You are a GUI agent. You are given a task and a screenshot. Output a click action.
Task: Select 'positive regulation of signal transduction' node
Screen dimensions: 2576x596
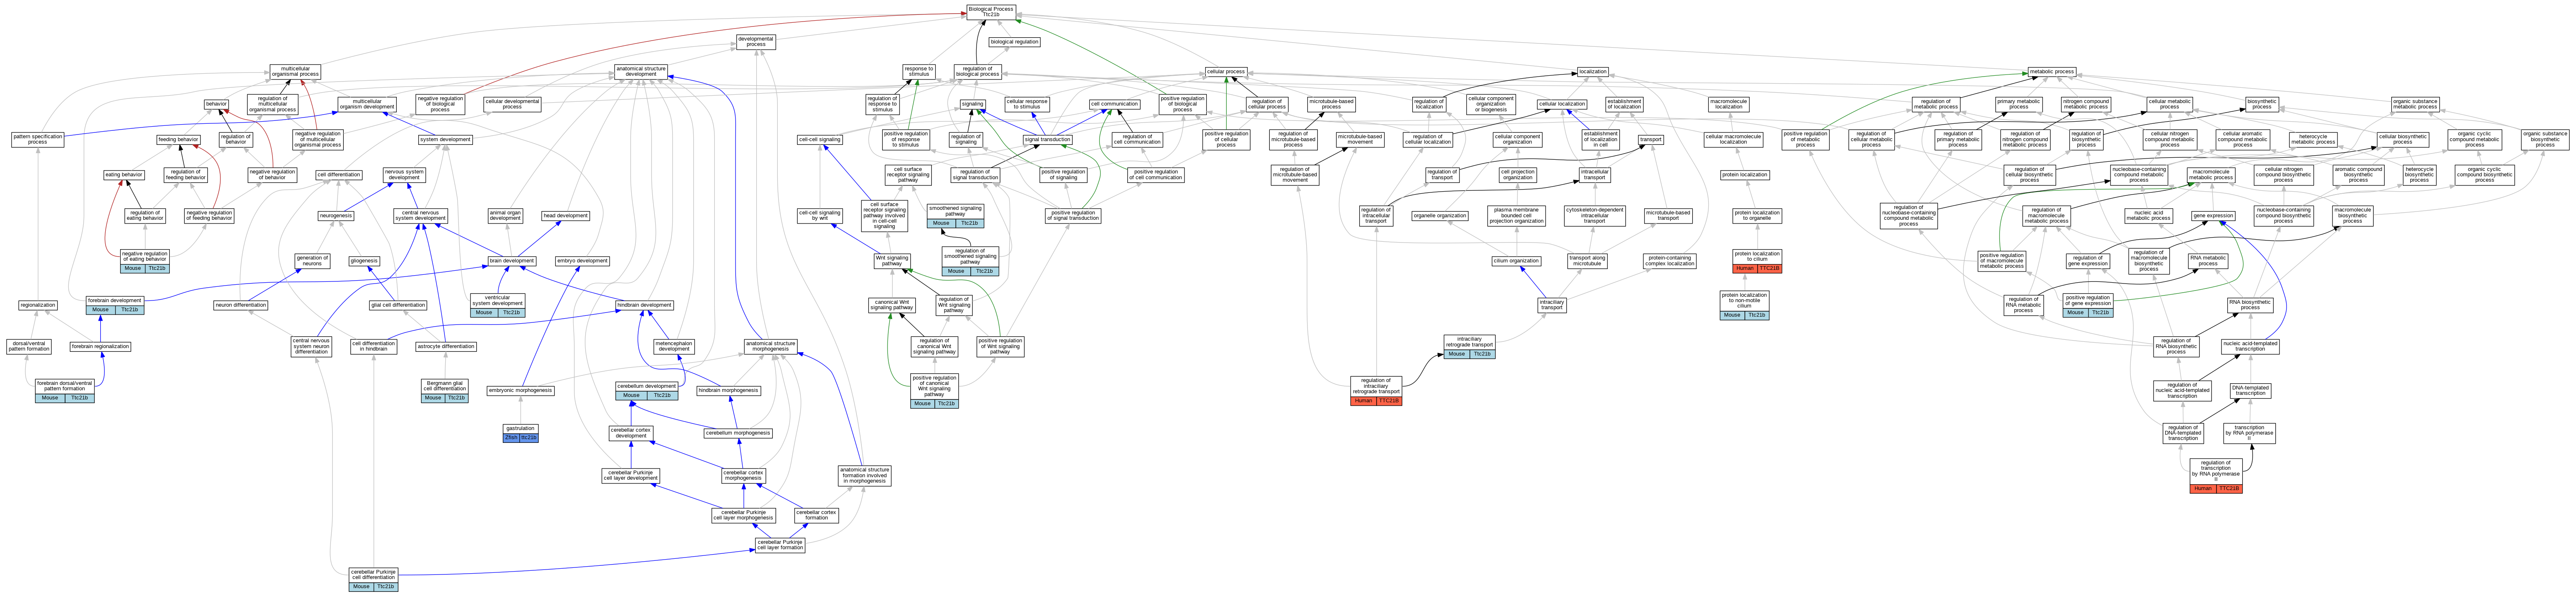(x=1073, y=216)
